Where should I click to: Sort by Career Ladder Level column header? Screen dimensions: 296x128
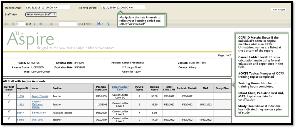click(120, 88)
